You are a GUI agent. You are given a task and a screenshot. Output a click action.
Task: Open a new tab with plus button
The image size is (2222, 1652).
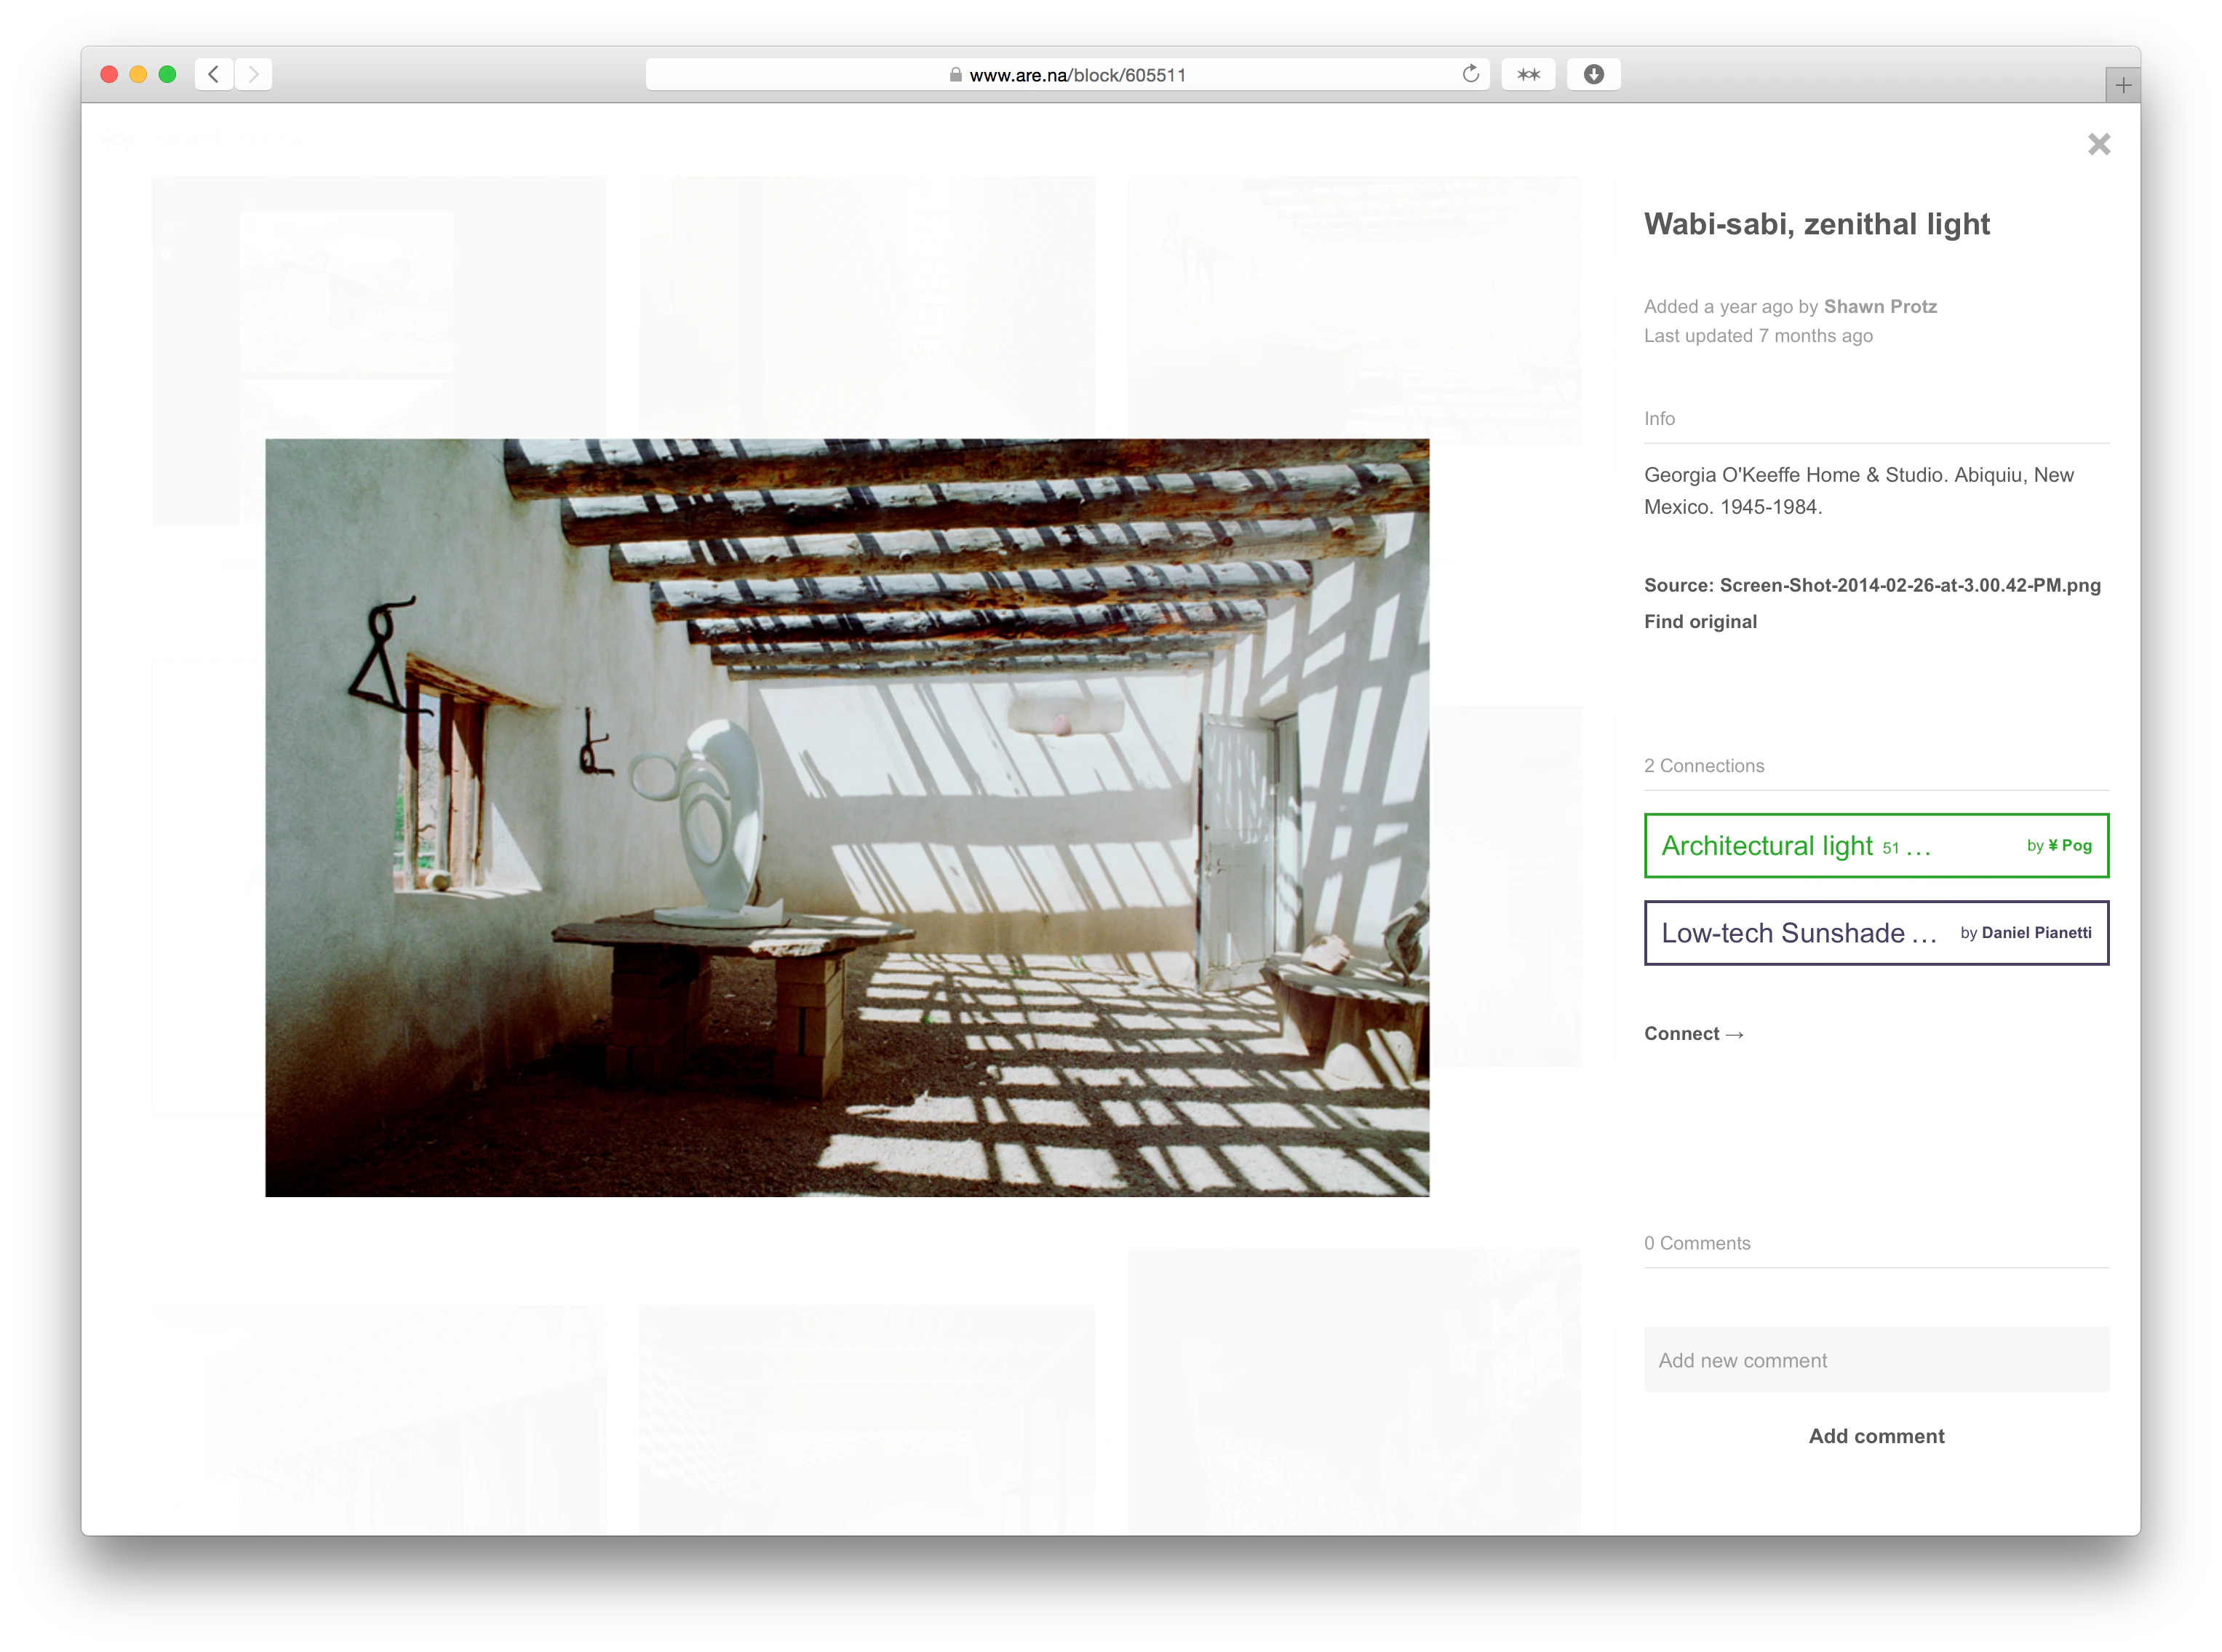[x=2122, y=85]
